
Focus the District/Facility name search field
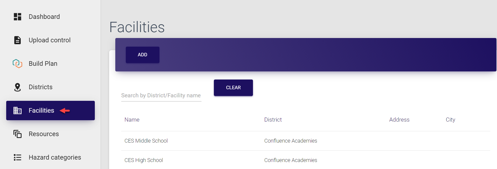tap(161, 96)
